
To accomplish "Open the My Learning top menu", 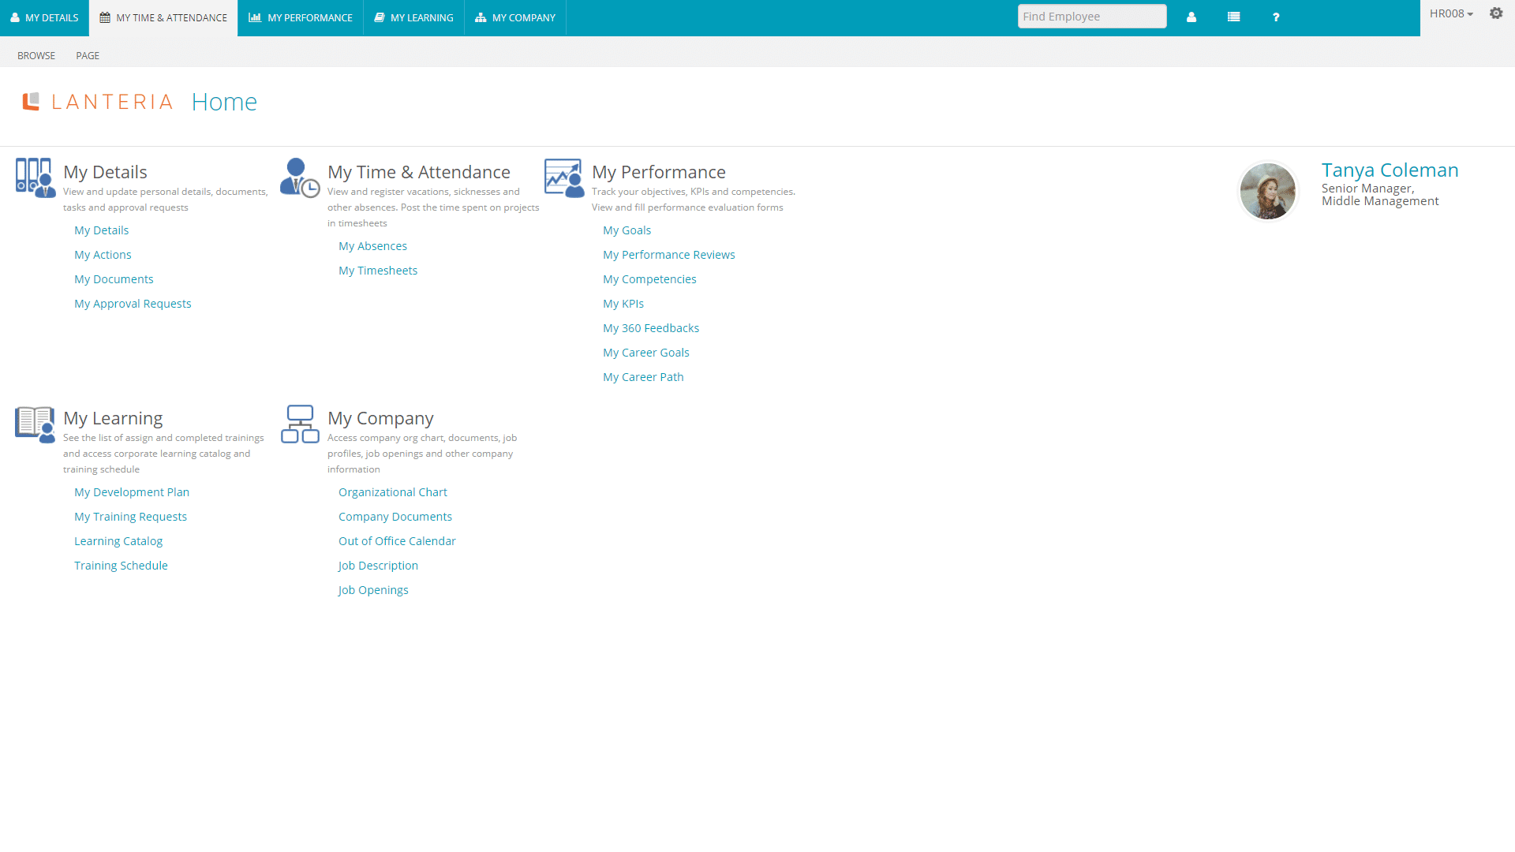I will (414, 17).
